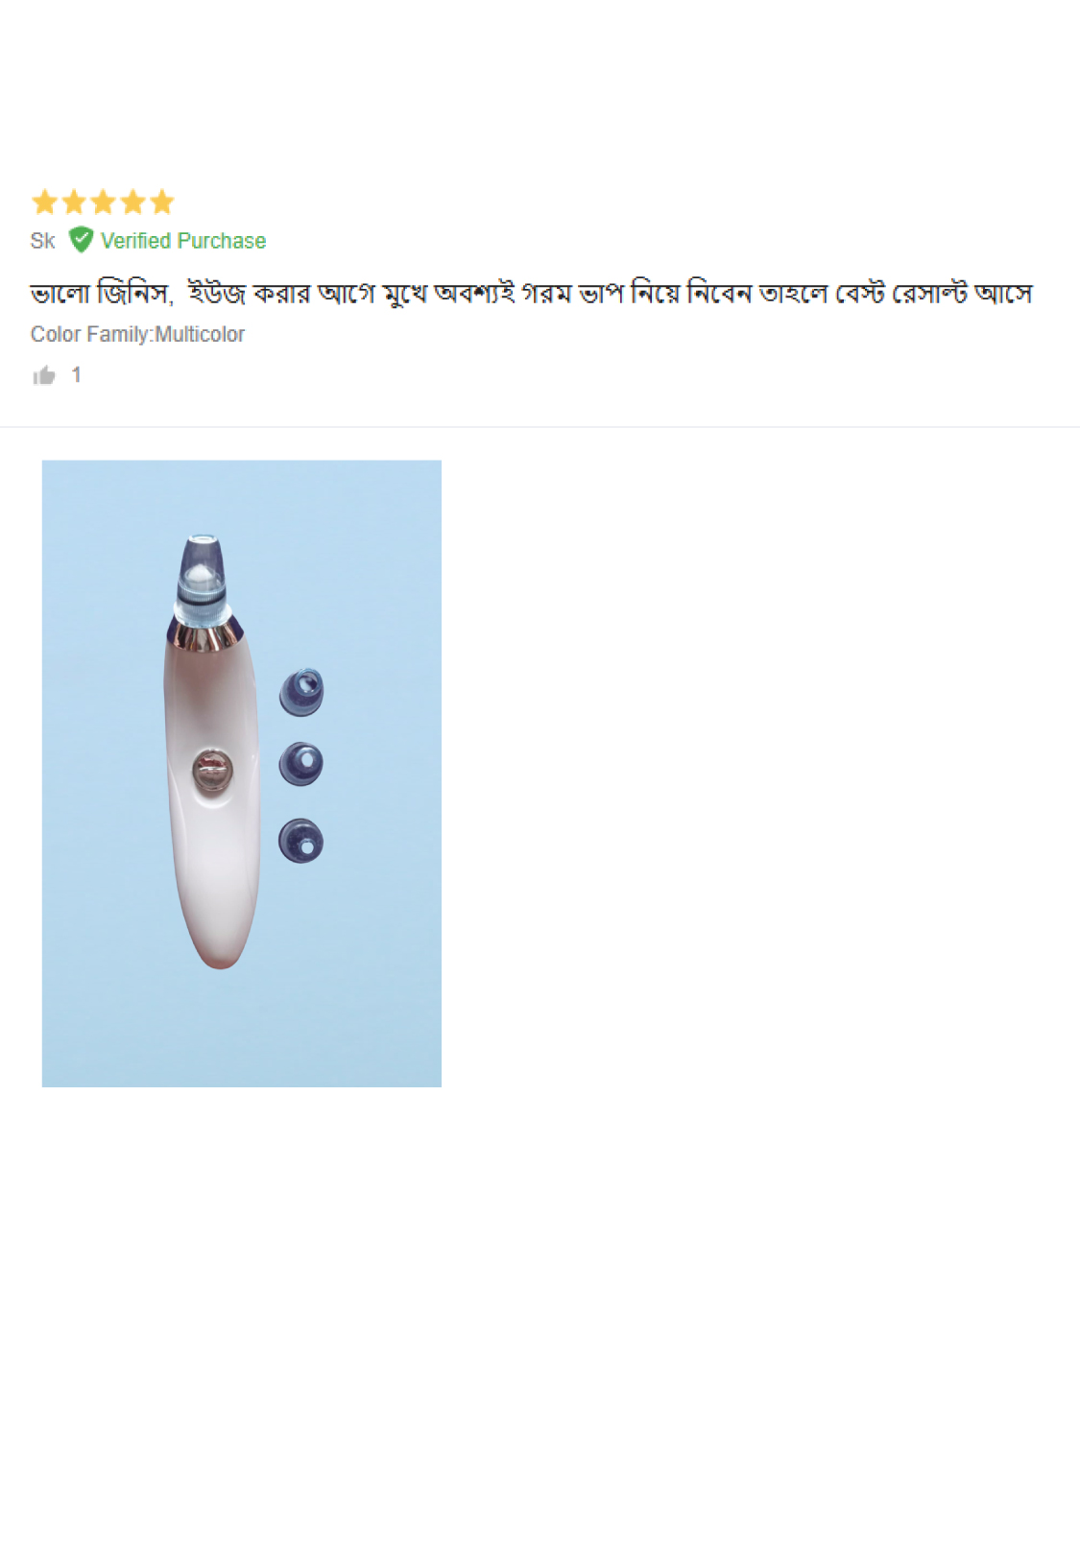1080x1548 pixels.
Task: Open the Verified Purchase label
Action: pyautogui.click(x=183, y=241)
